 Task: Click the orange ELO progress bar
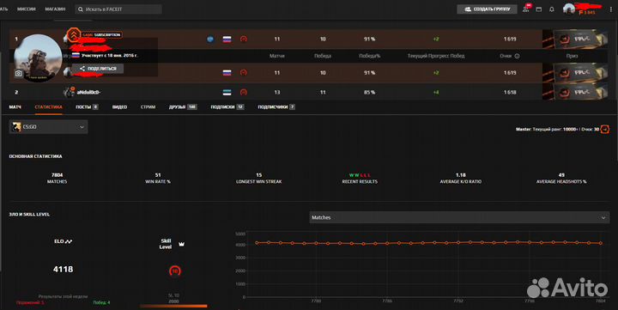173,306
